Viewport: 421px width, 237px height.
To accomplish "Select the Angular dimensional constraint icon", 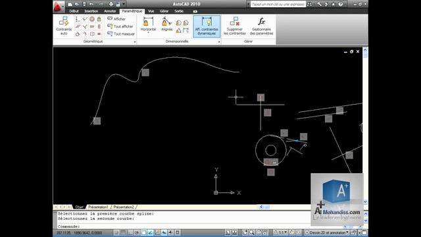I will click(178, 31).
